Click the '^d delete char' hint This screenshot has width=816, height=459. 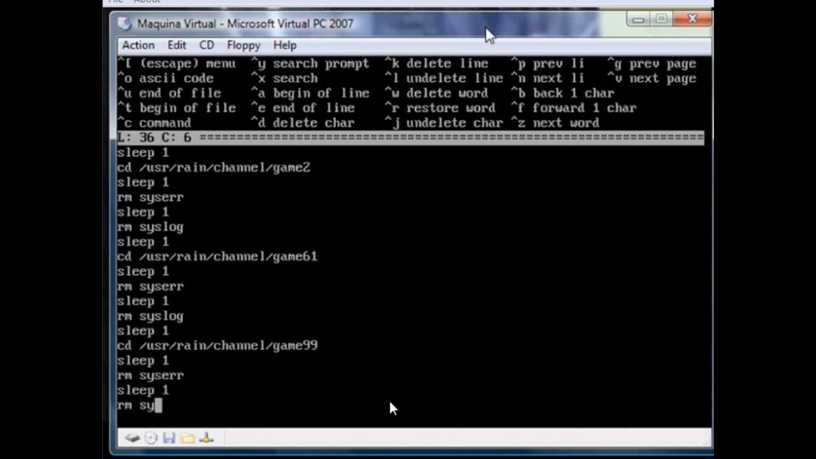[302, 123]
